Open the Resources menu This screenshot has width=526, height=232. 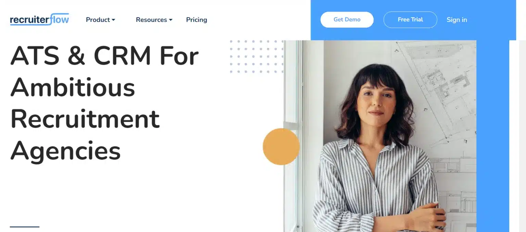point(154,20)
